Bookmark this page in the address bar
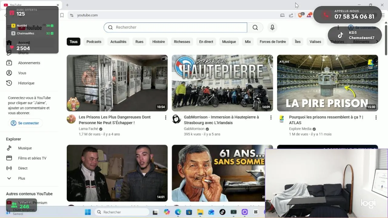 (62, 15)
